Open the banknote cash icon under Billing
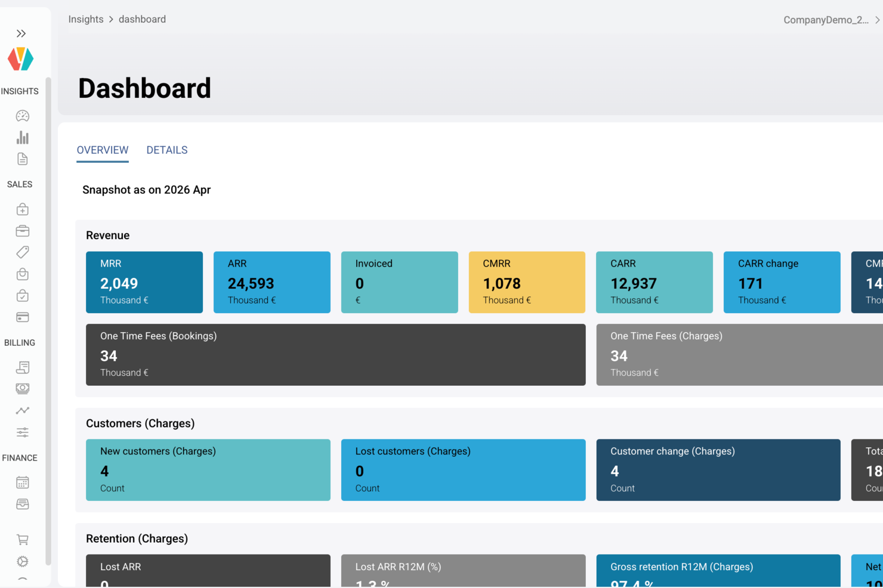 click(x=23, y=389)
